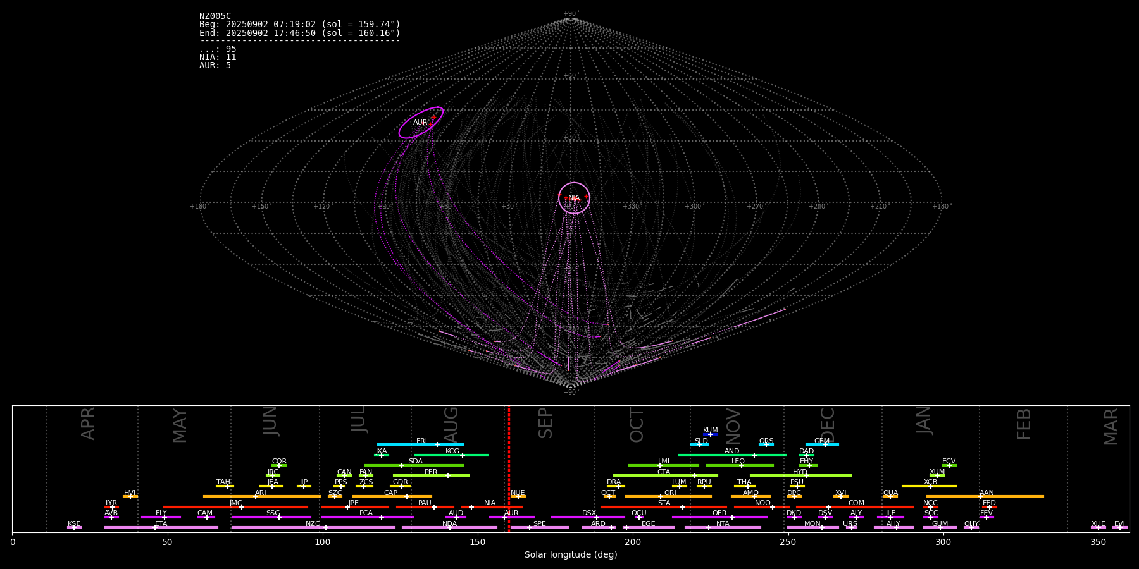This screenshot has width=1139, height=569.
Task: Click the NTA shower label
Action: [x=723, y=524]
